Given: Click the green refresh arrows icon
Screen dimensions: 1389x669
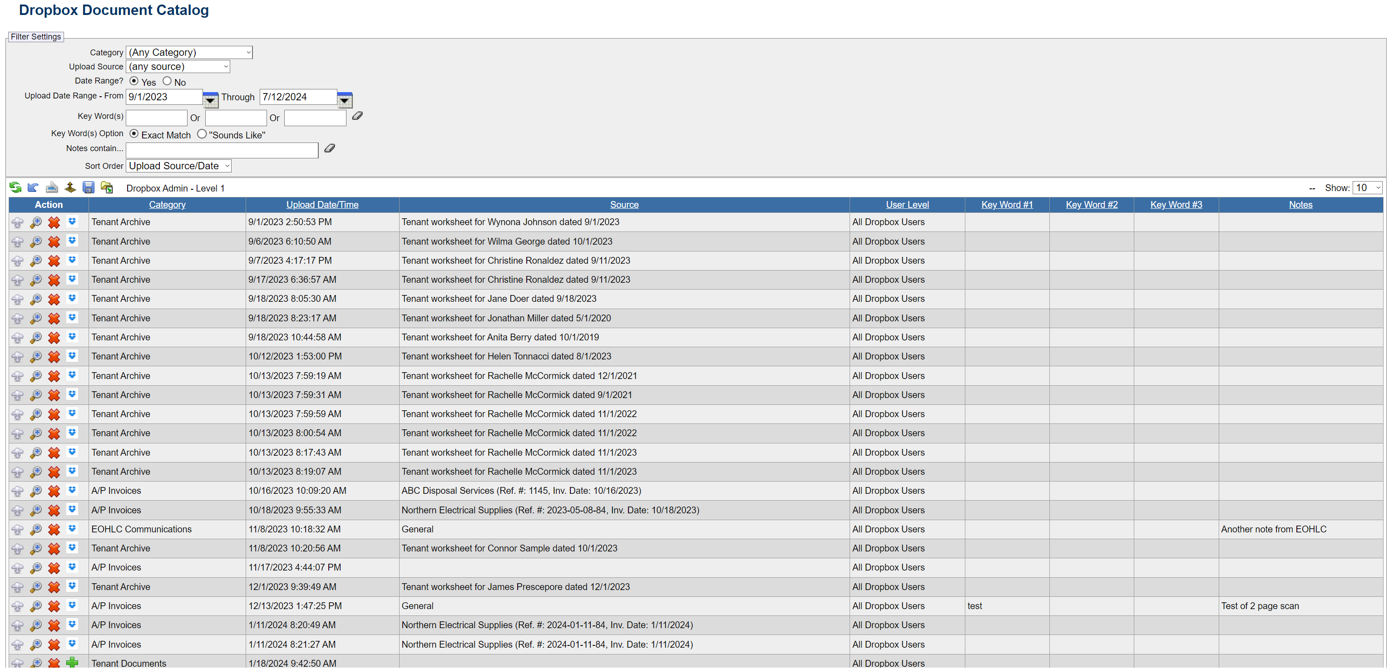Looking at the screenshot, I should click(x=15, y=187).
